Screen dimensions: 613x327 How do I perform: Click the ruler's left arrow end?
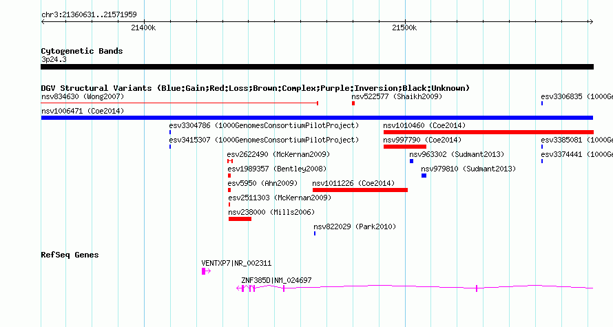tap(43, 21)
